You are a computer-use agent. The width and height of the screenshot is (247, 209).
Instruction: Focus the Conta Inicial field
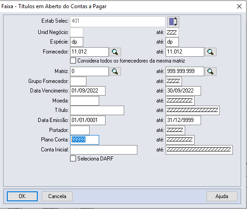click(x=104, y=150)
